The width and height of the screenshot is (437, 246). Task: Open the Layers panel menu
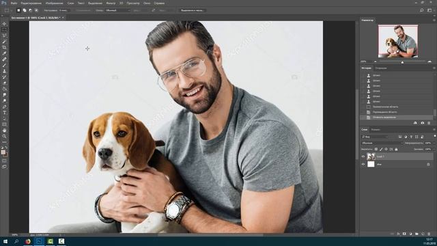tap(434, 130)
